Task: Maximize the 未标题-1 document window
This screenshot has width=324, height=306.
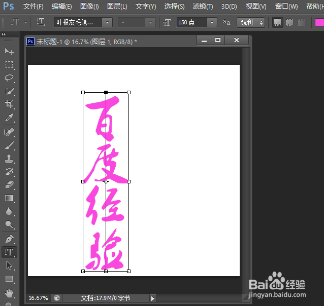Action: [x=218, y=40]
